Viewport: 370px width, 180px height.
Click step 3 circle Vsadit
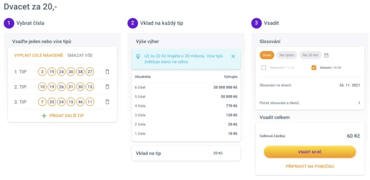click(256, 23)
